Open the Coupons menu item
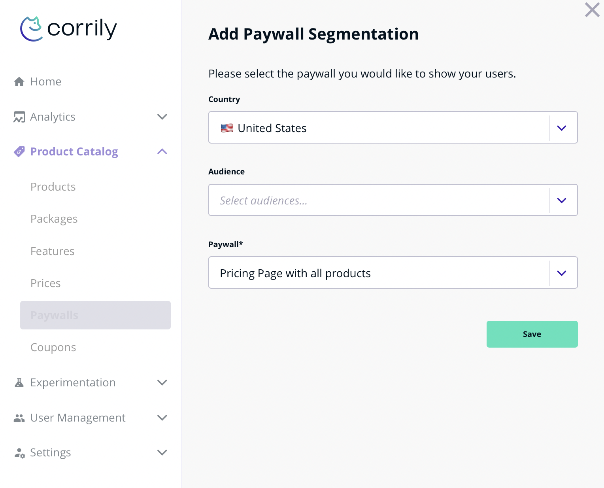The width and height of the screenshot is (604, 488). [53, 347]
